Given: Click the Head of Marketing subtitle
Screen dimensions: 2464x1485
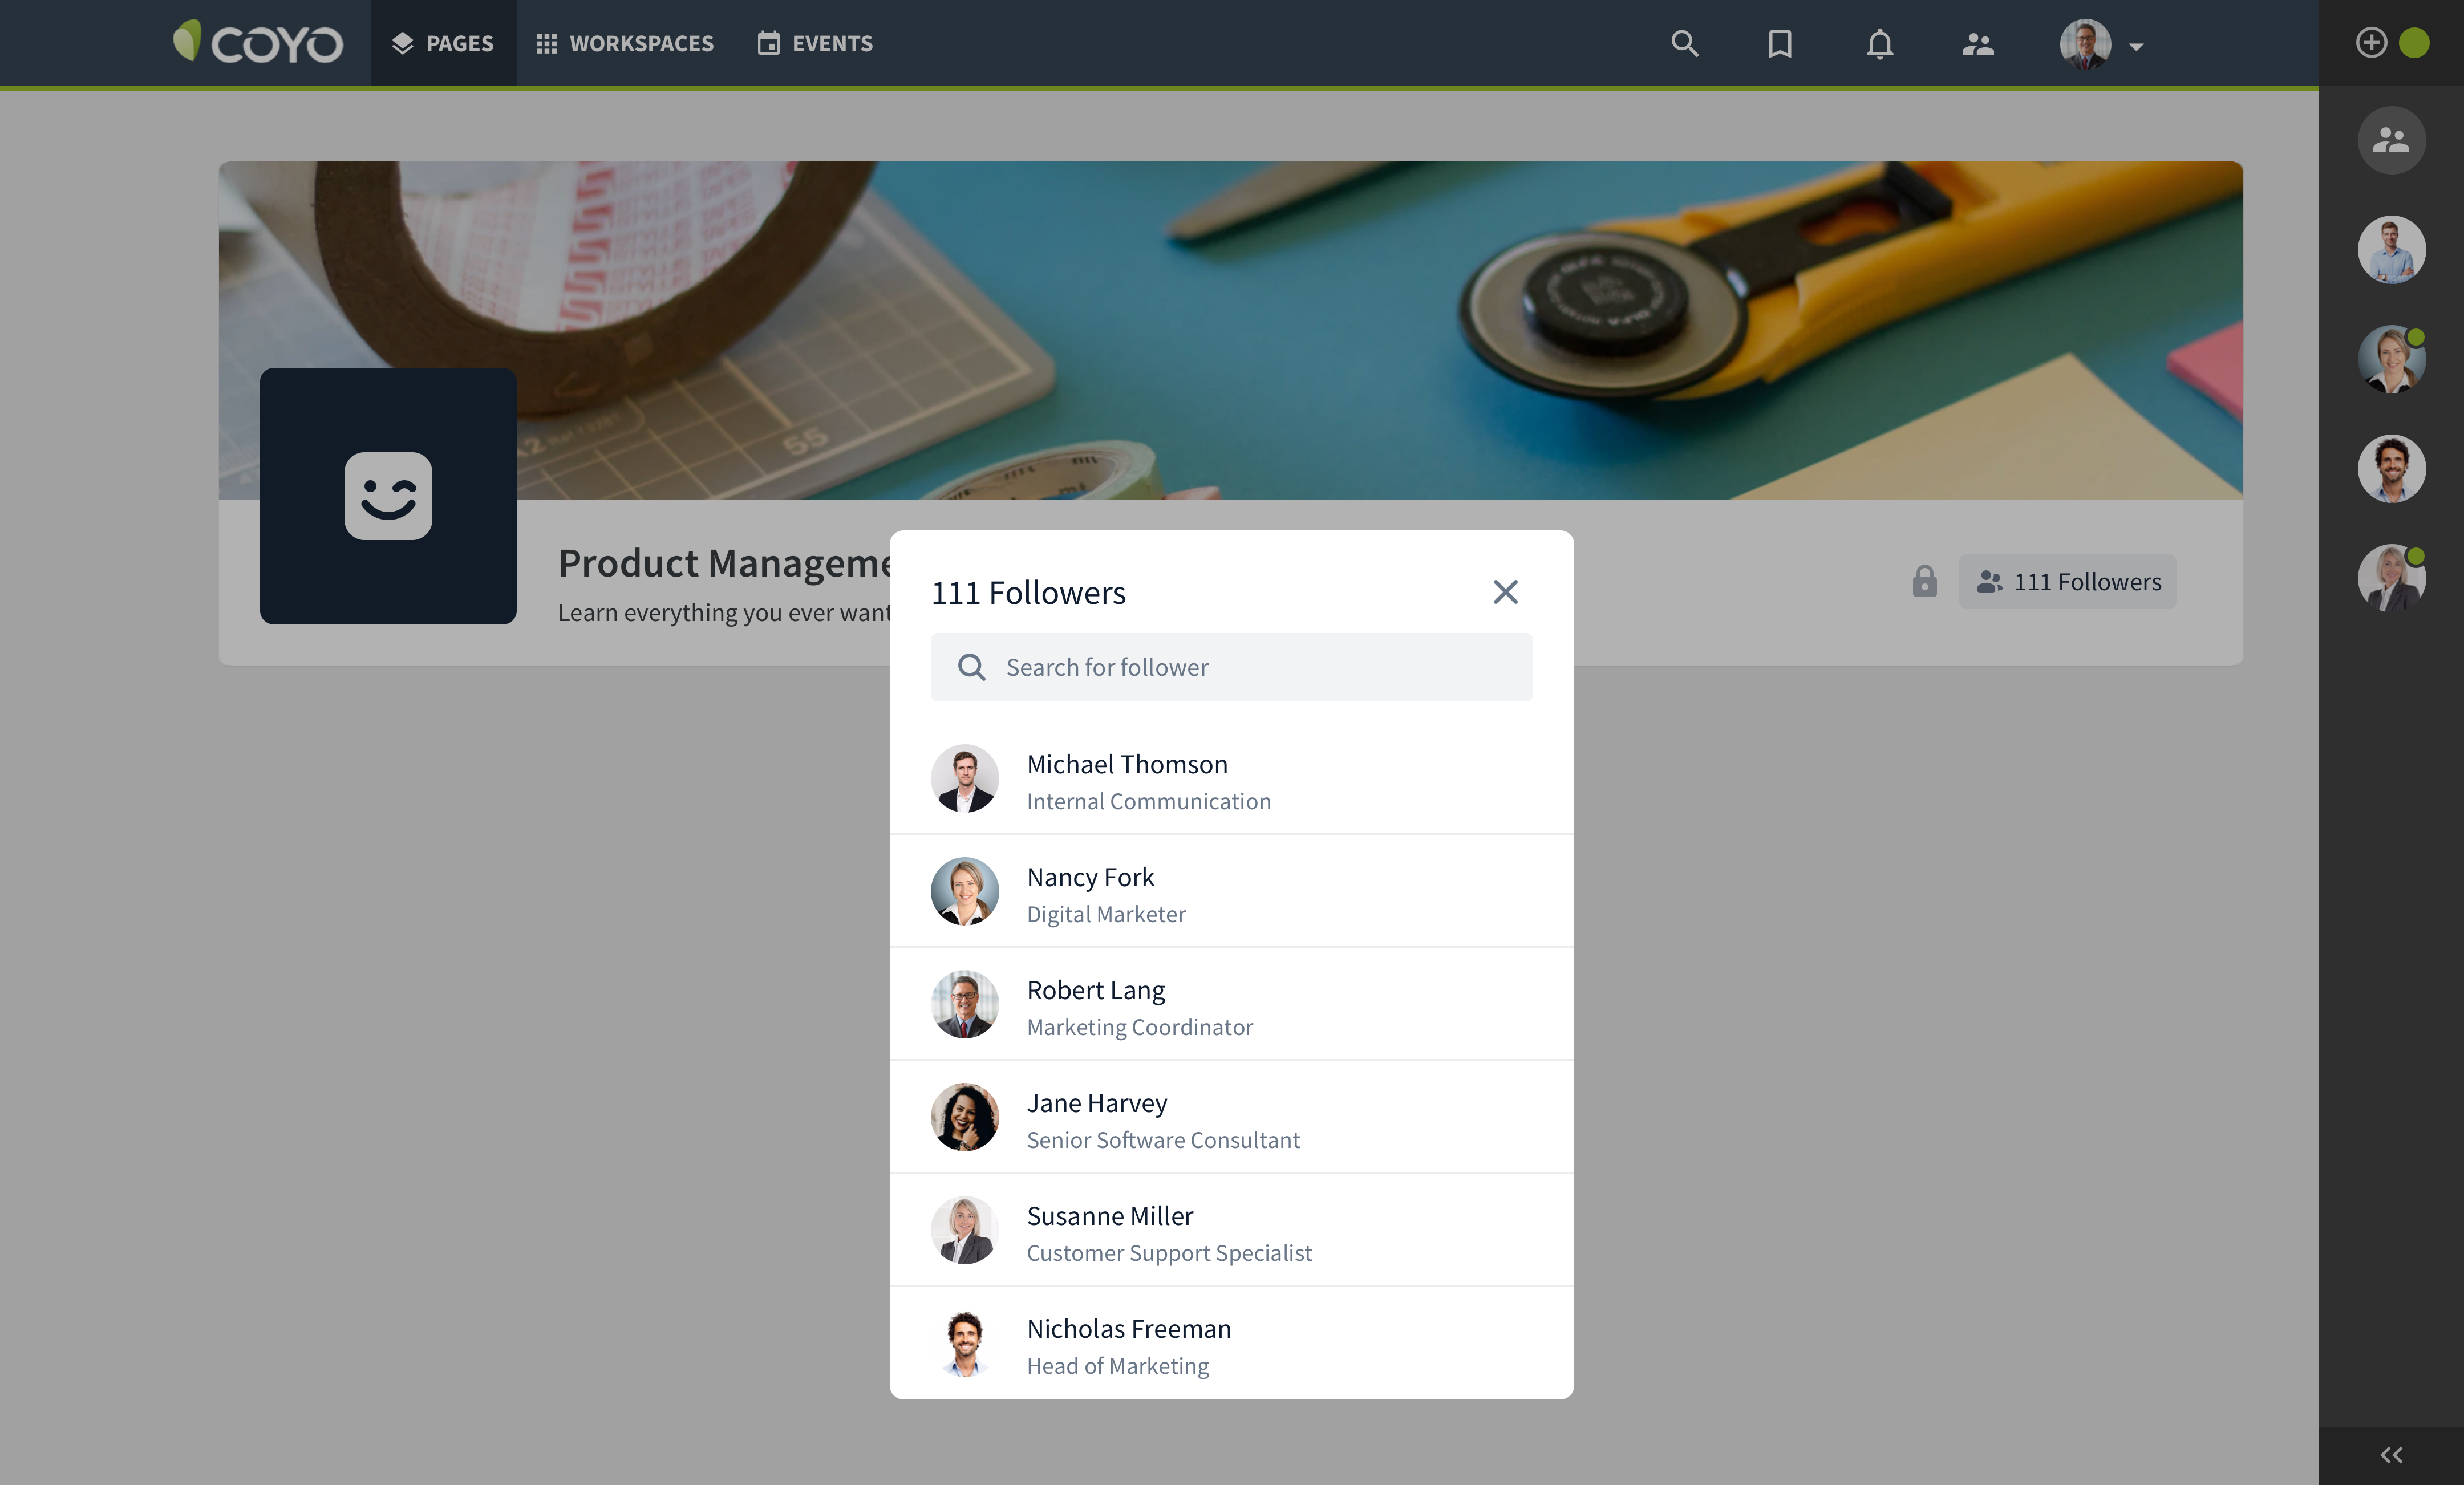Looking at the screenshot, I should (x=1117, y=1366).
